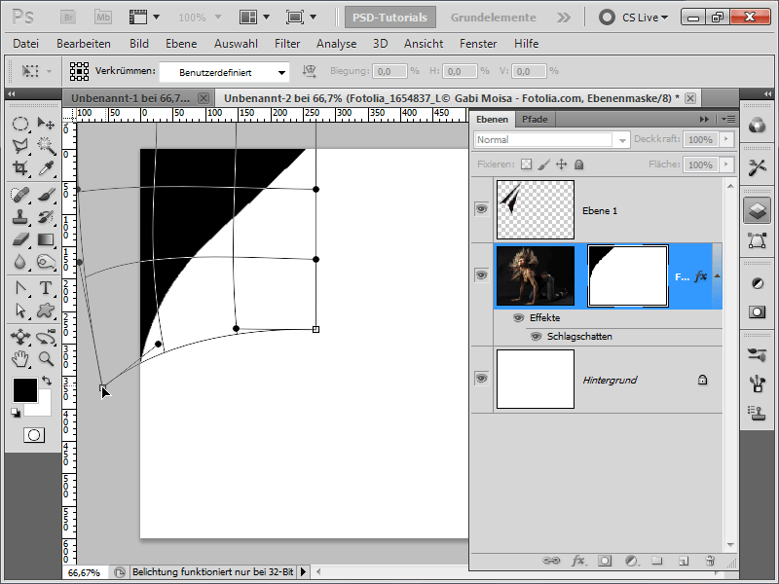
Task: Collapse layer effects on photo layer
Action: click(717, 275)
